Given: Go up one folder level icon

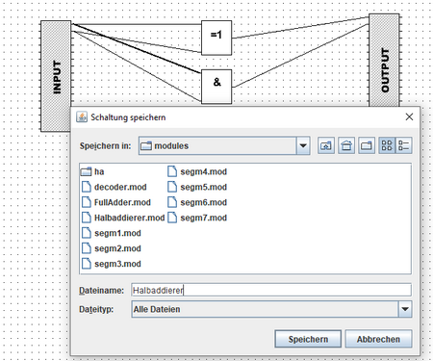Looking at the screenshot, I should pyautogui.click(x=326, y=146).
